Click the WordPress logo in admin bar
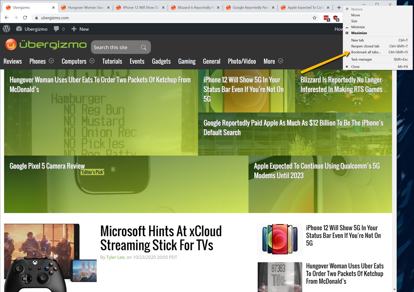Screen dimensions: 414x292 pos(7,29)
